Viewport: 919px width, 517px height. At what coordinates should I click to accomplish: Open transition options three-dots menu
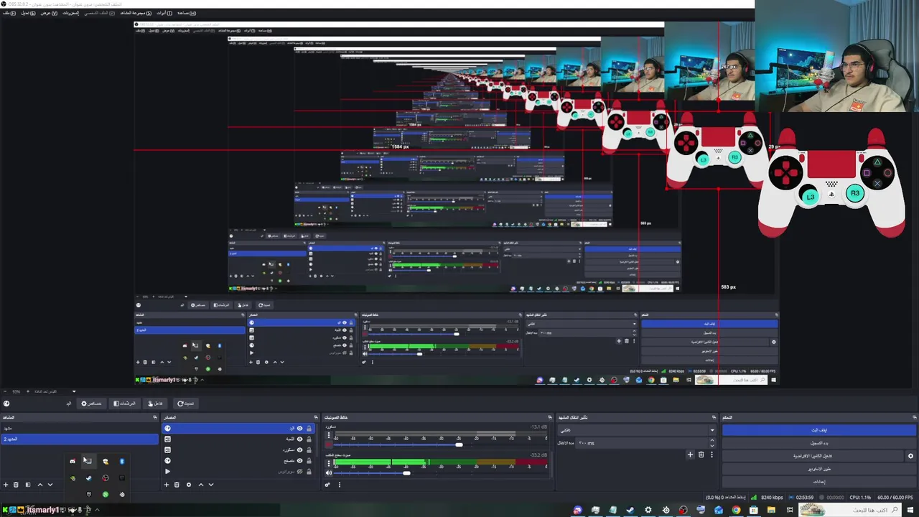click(712, 455)
